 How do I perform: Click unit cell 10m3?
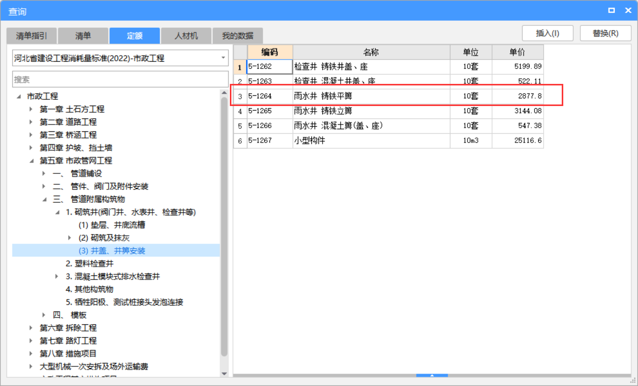471,141
